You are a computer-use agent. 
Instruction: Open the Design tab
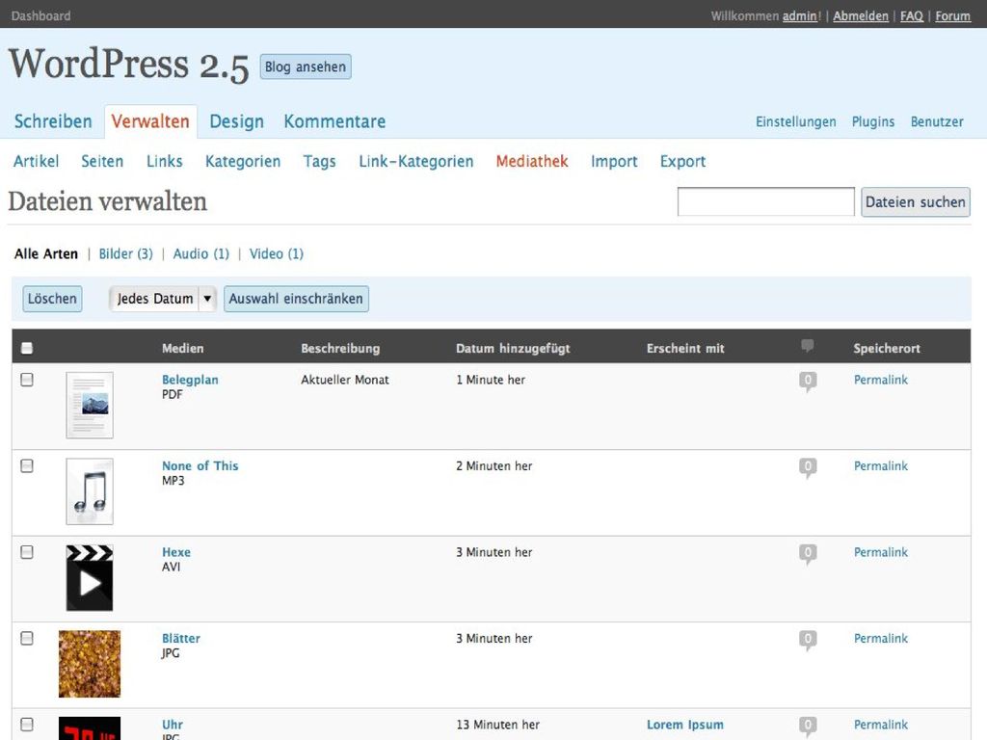click(237, 121)
